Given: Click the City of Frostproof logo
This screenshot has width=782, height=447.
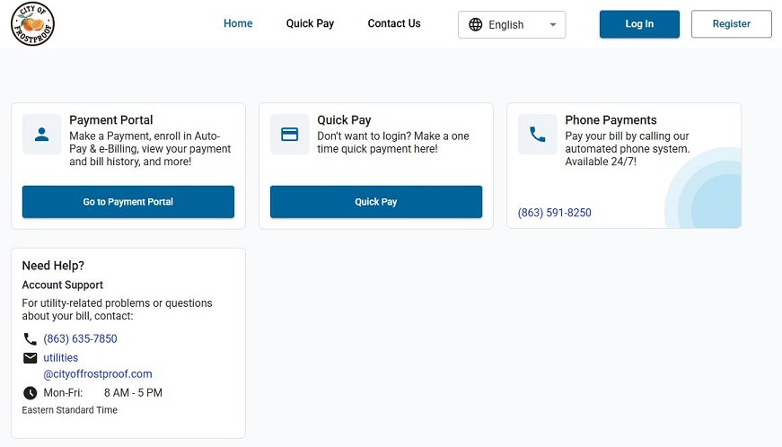Looking at the screenshot, I should pos(32,24).
